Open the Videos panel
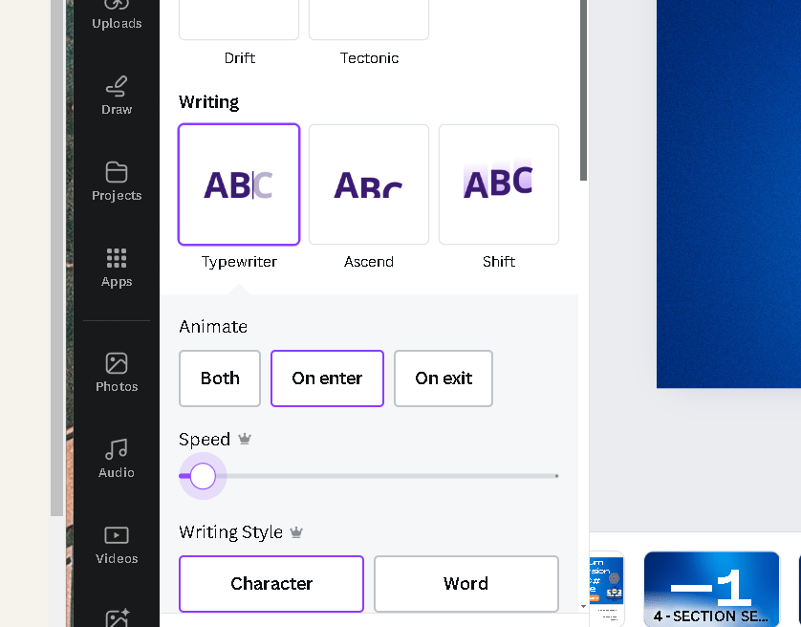The height and width of the screenshot is (627, 801). pos(117,545)
